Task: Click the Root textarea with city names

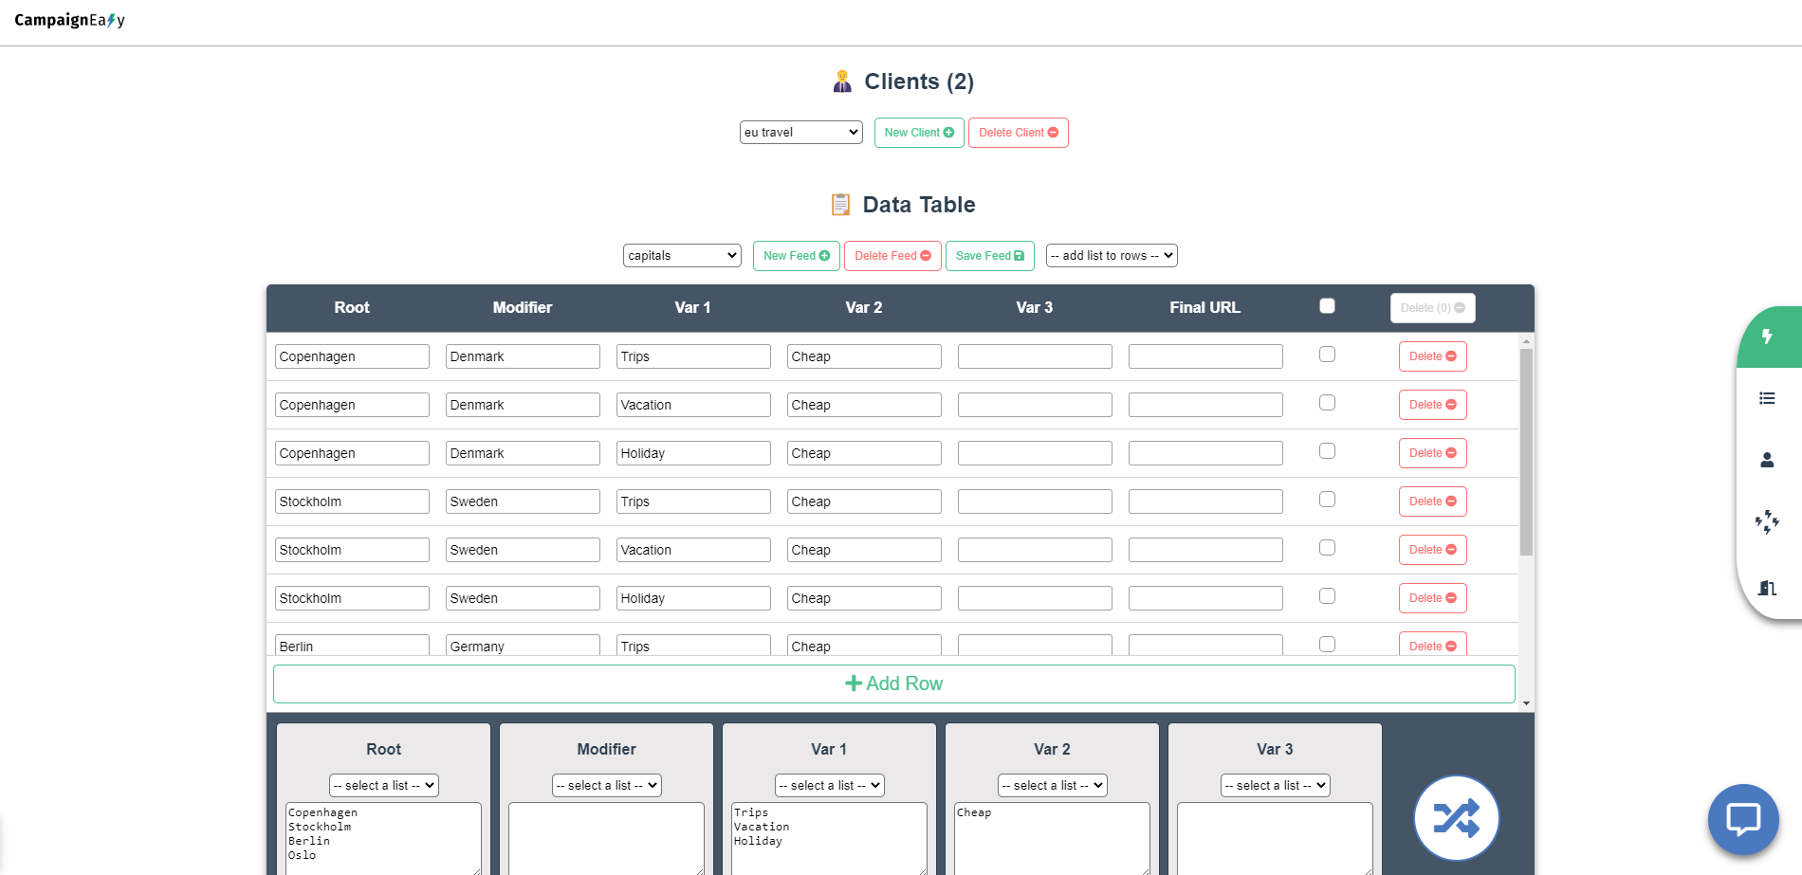Action: pos(384,838)
